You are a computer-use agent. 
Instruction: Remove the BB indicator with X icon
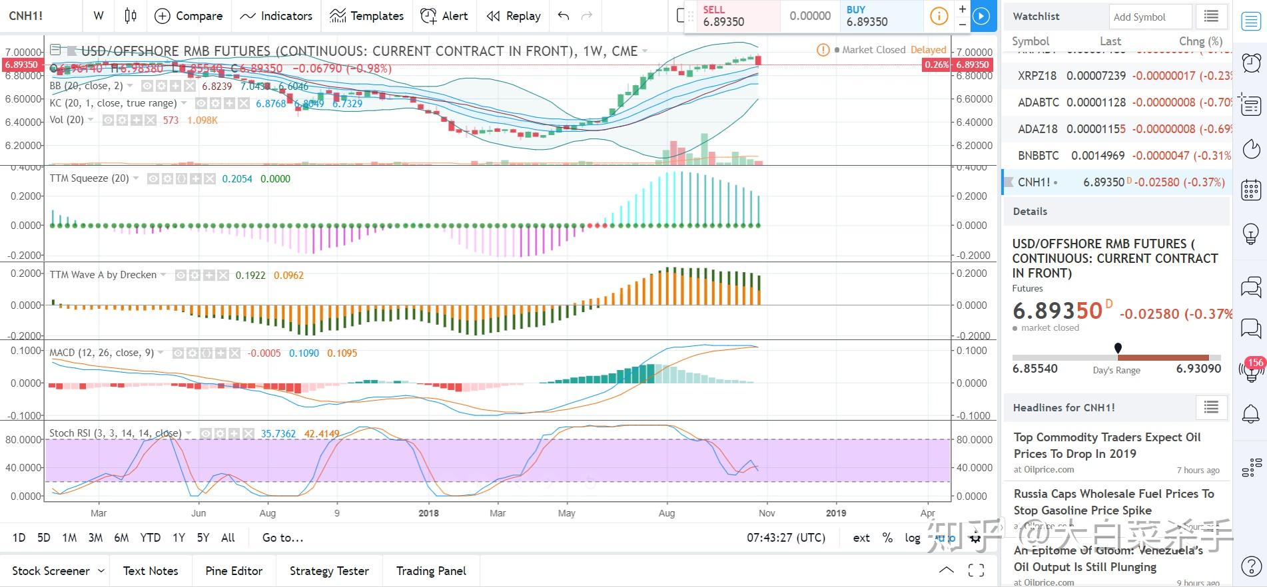pos(191,86)
